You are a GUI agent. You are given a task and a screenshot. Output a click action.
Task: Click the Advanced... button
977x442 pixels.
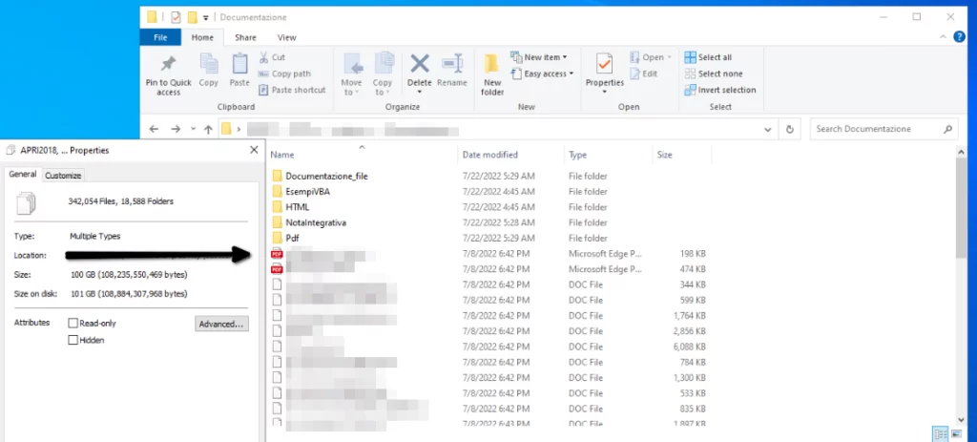click(x=221, y=325)
